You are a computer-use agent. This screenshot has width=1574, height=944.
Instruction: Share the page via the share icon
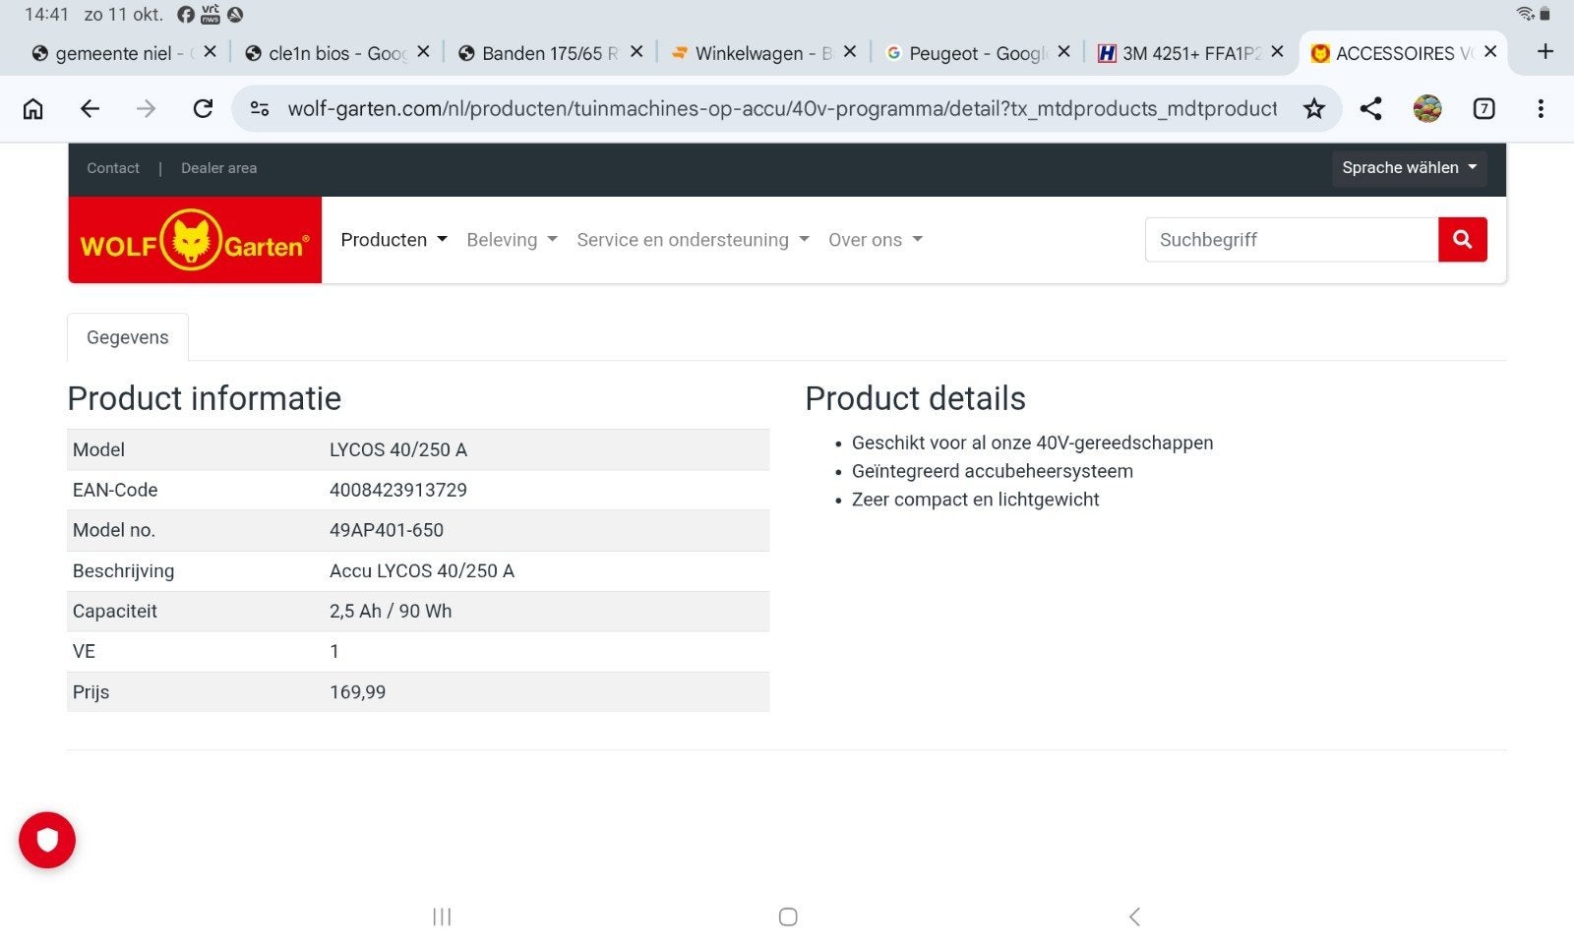1370,108
